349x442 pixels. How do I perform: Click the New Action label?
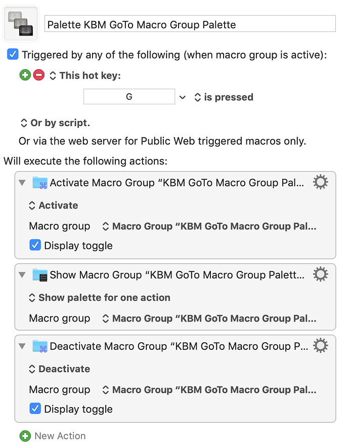(x=60, y=436)
